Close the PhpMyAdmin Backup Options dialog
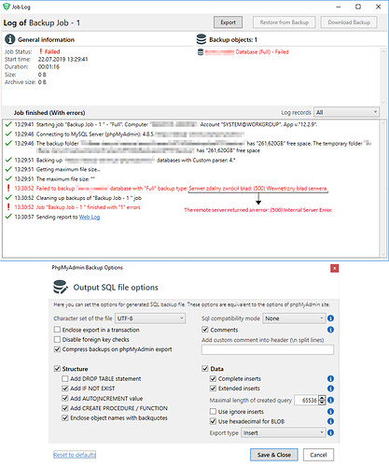The width and height of the screenshot is (389, 467). (x=334, y=268)
